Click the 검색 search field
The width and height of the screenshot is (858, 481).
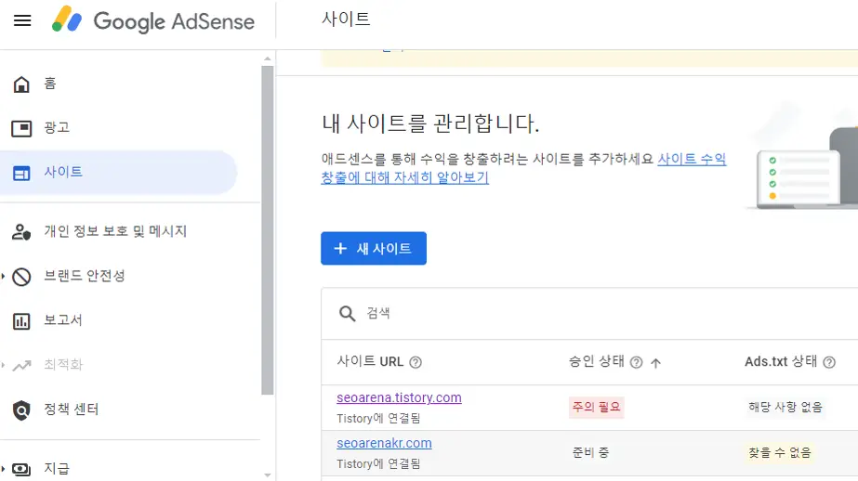click(589, 313)
